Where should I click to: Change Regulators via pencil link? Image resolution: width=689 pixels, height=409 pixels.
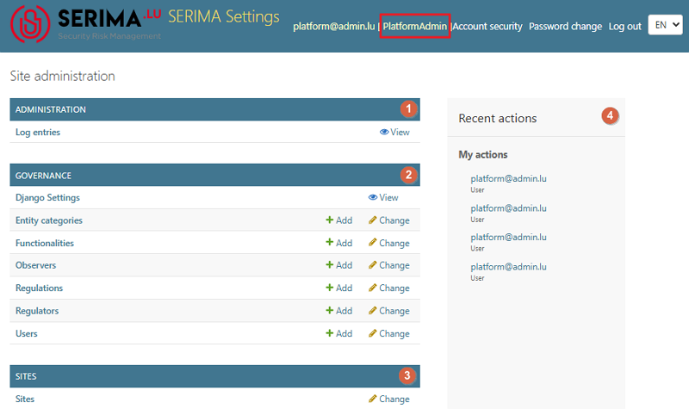pyautogui.click(x=389, y=311)
